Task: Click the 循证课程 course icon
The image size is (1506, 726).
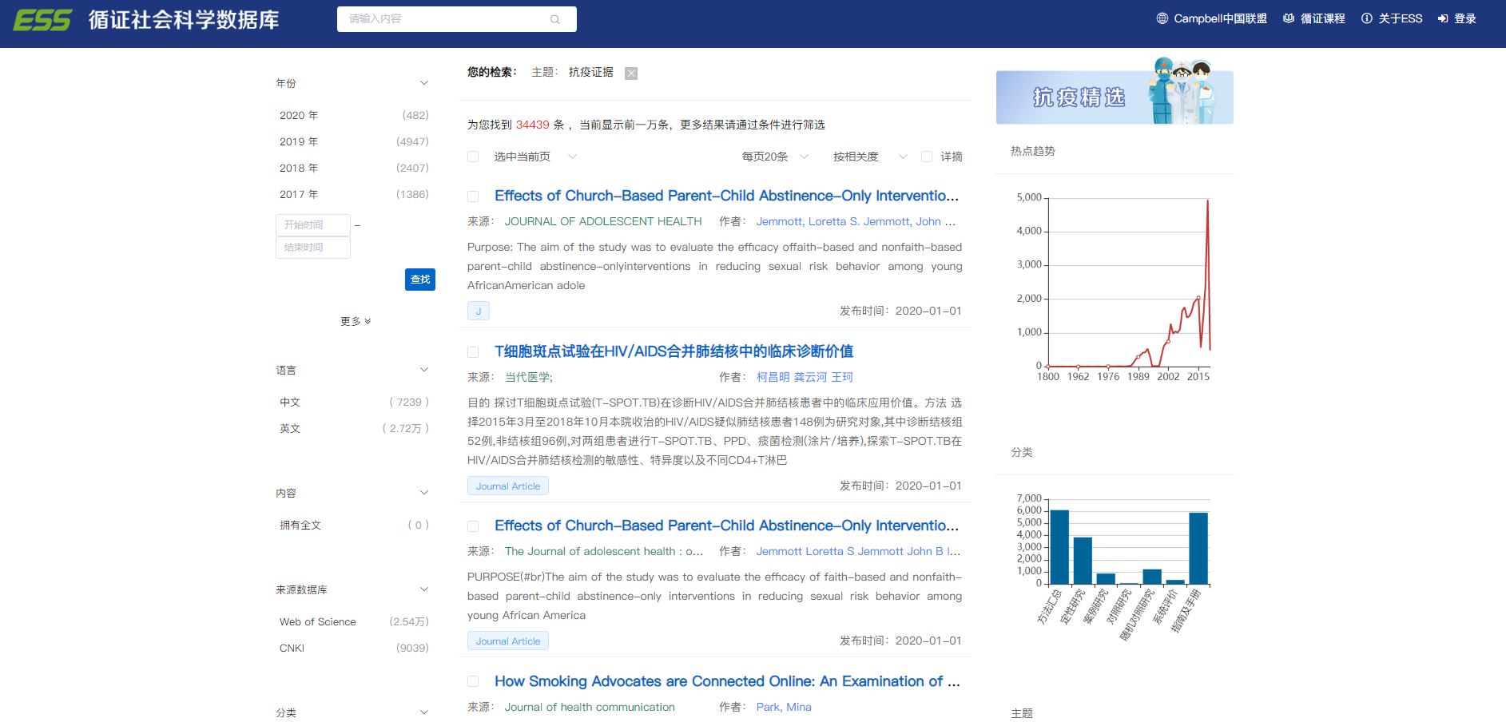Action: (x=1289, y=18)
